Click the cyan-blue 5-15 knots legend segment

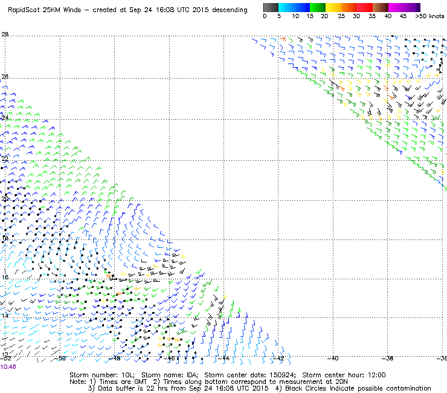pos(294,7)
